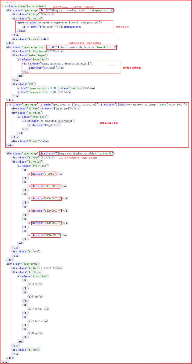Select the 更多筛选项 key div line

(37, 268)
